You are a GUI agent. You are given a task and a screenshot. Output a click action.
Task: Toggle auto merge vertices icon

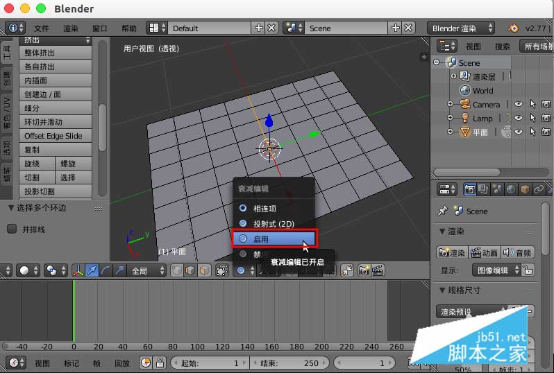(x=347, y=270)
